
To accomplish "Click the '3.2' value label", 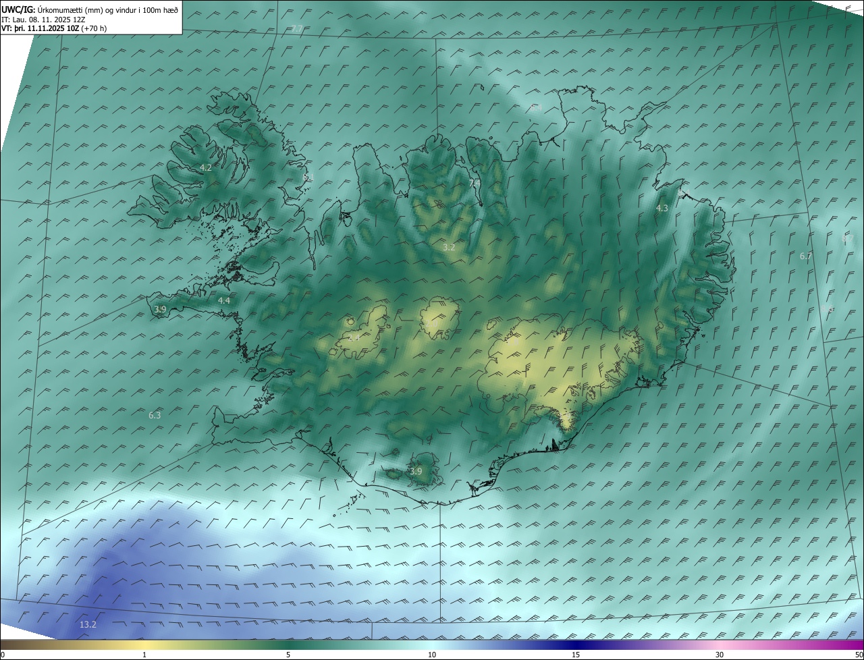I will (x=449, y=248).
